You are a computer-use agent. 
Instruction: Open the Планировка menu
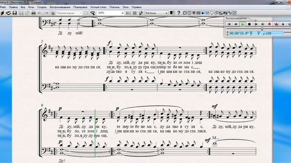pyautogui.click(x=80, y=7)
